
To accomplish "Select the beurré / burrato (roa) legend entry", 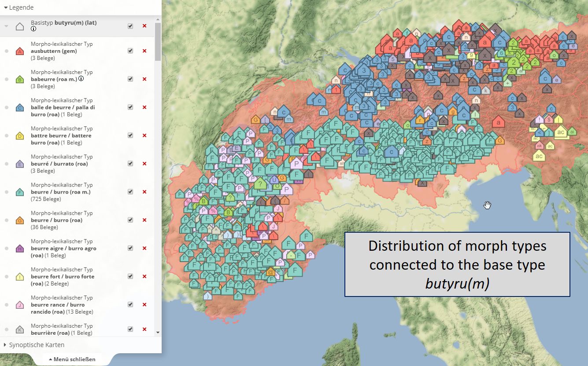I will (x=59, y=164).
